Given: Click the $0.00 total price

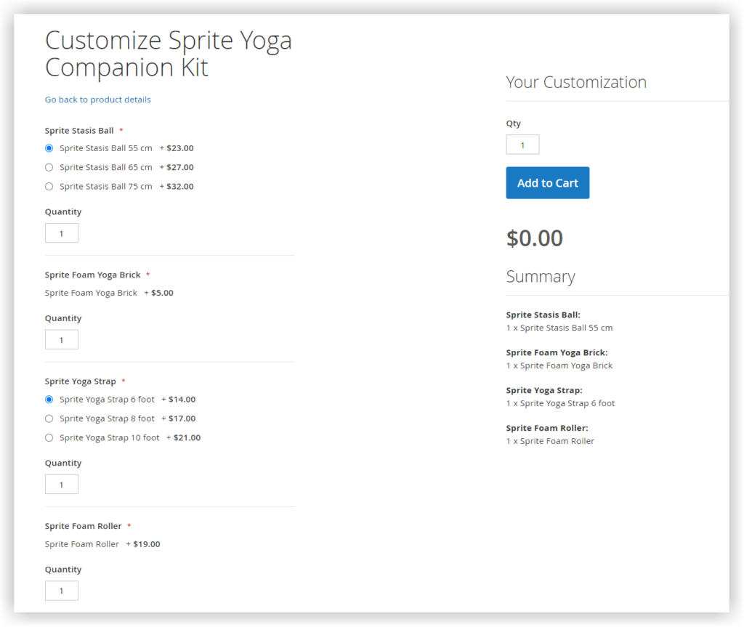Looking at the screenshot, I should [534, 238].
